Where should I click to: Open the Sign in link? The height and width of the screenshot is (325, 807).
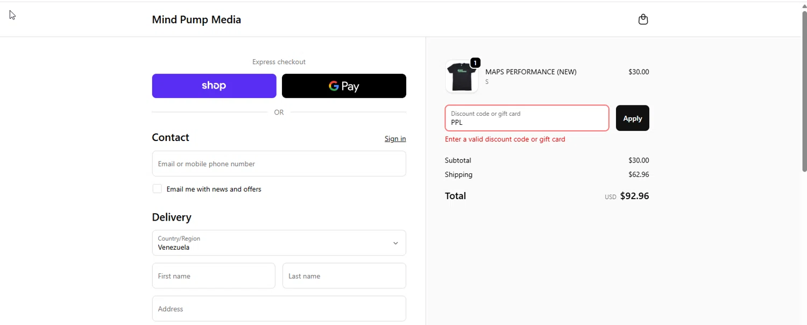pos(395,139)
